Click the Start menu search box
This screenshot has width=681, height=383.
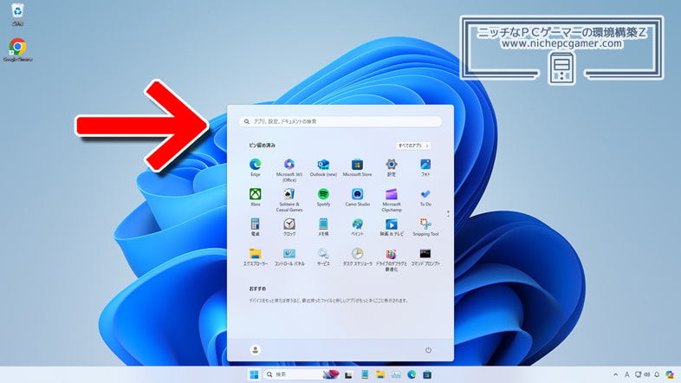click(x=340, y=121)
